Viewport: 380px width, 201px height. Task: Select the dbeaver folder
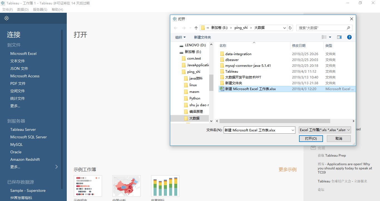pos(230,60)
